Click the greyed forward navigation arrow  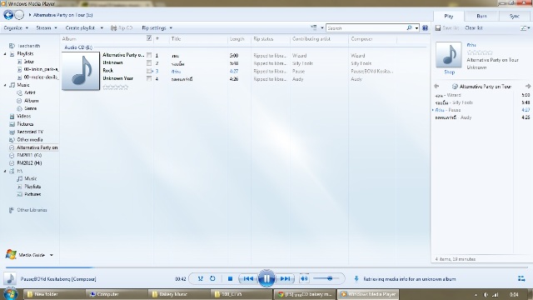click(x=19, y=15)
